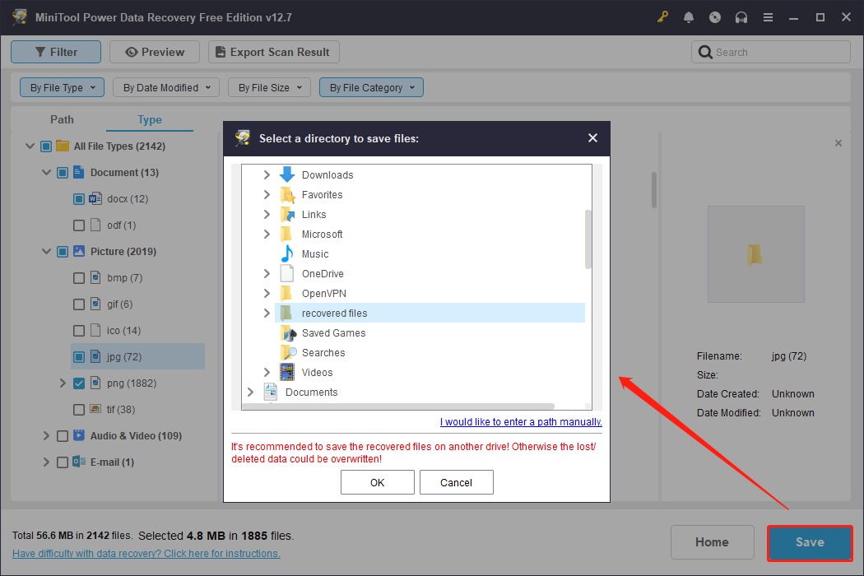Open the By File Size dropdown
Viewport: 864px width, 576px height.
[x=269, y=86]
